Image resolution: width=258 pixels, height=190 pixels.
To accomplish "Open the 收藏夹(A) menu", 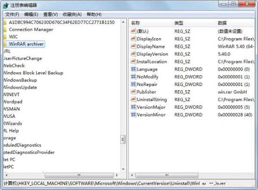I will point(72,15).
